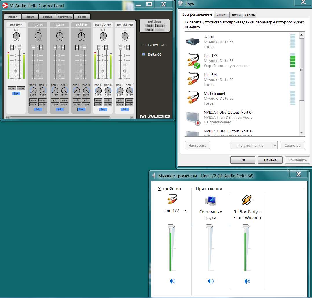Click the Отмена button
This screenshot has width=312, height=298.
tap(270, 160)
